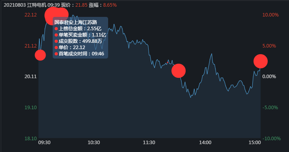
Task: Click the price line peak after 14:00
Action: click(x=212, y=54)
